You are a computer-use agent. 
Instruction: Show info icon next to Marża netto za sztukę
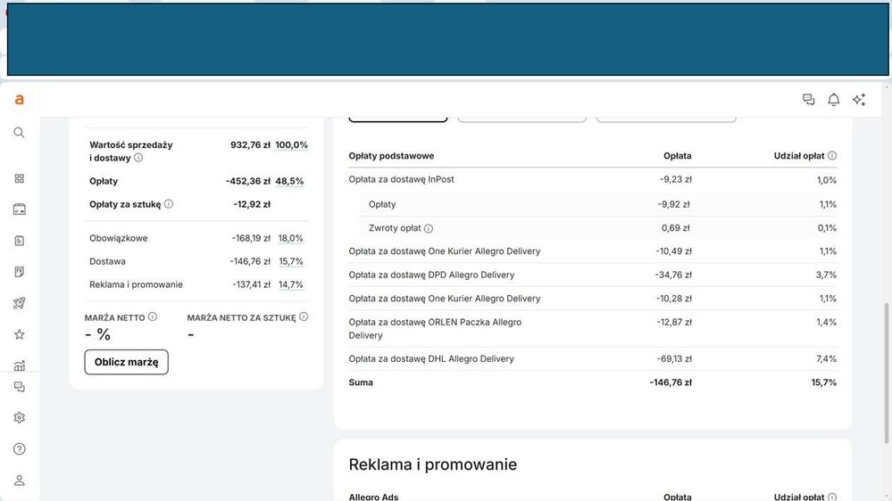304,317
